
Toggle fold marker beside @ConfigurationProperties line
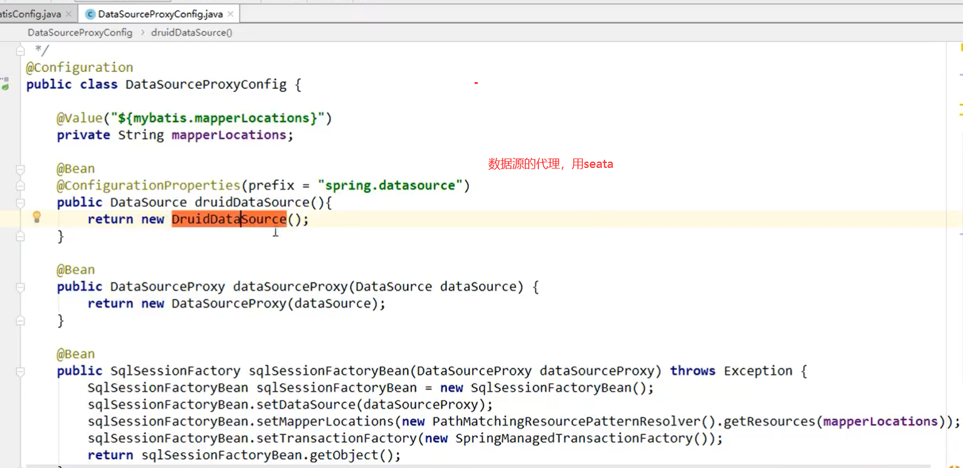21,186
